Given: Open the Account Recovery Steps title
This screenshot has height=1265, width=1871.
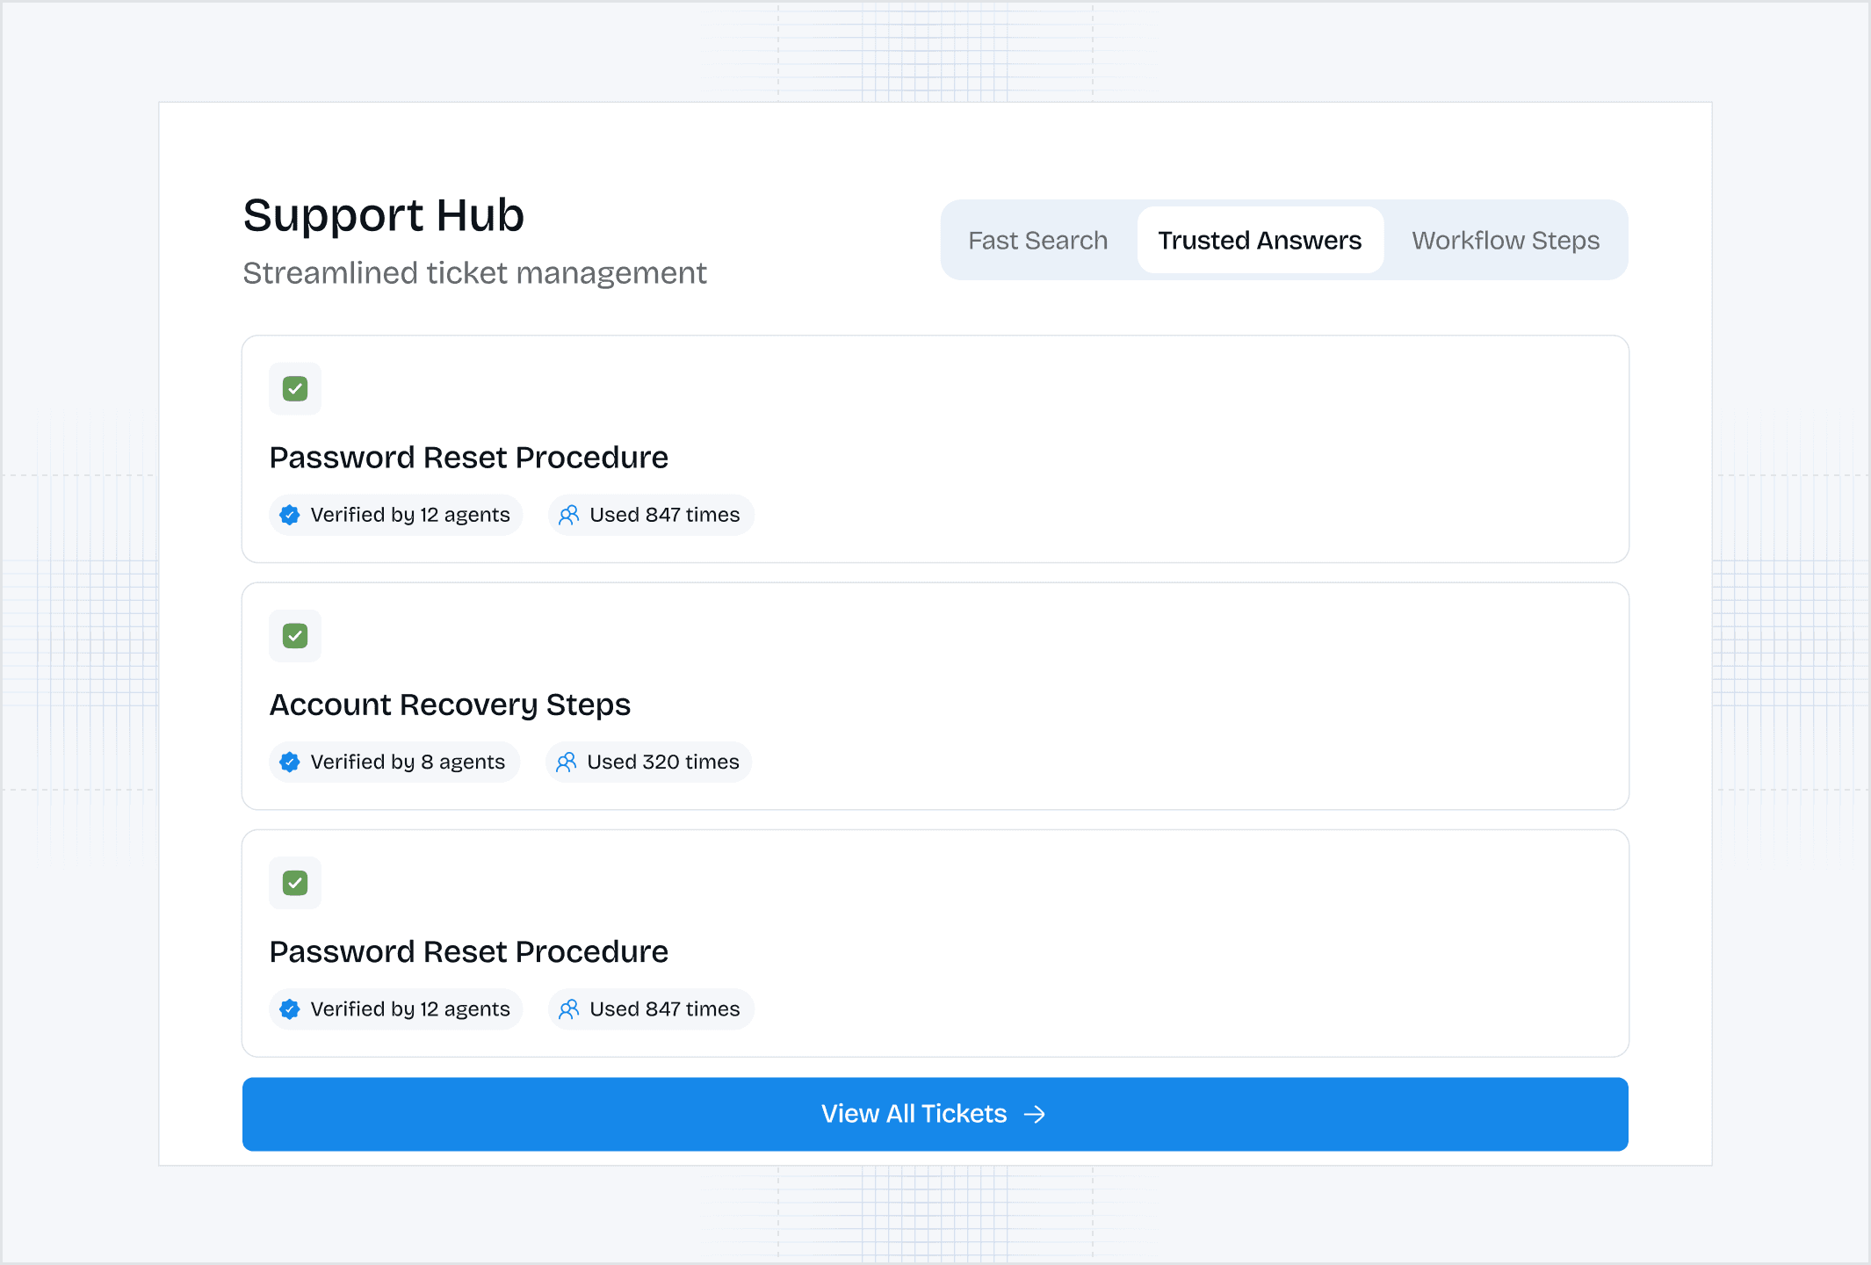Looking at the screenshot, I should pos(450,705).
